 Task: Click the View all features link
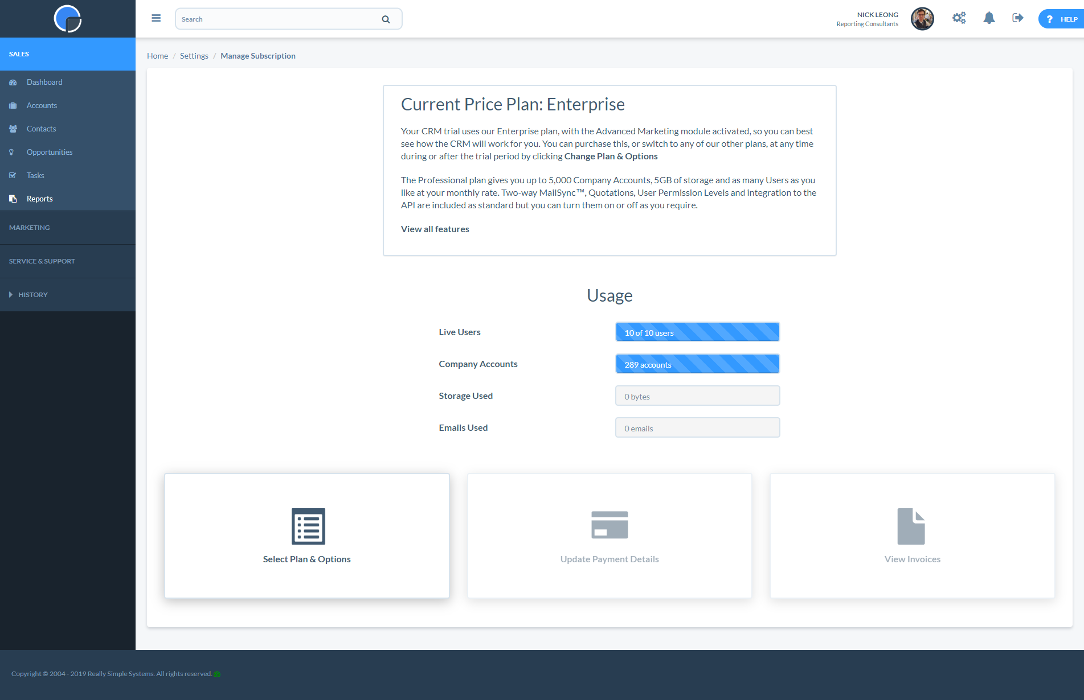pyautogui.click(x=435, y=229)
